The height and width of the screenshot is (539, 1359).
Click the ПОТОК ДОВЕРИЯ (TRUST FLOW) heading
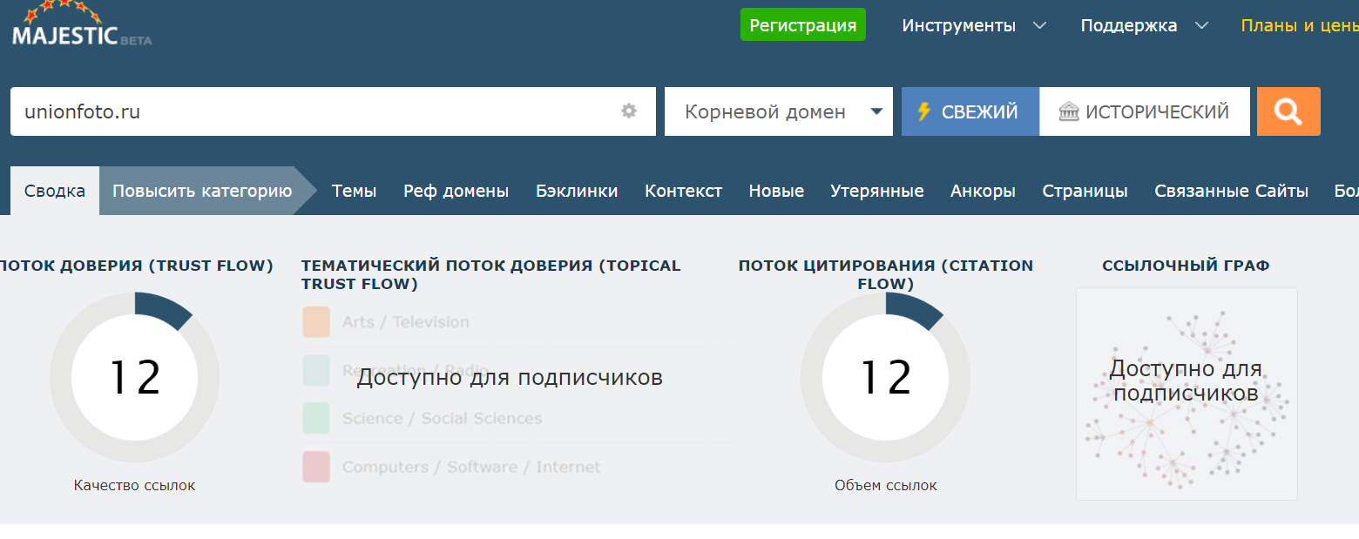[136, 266]
